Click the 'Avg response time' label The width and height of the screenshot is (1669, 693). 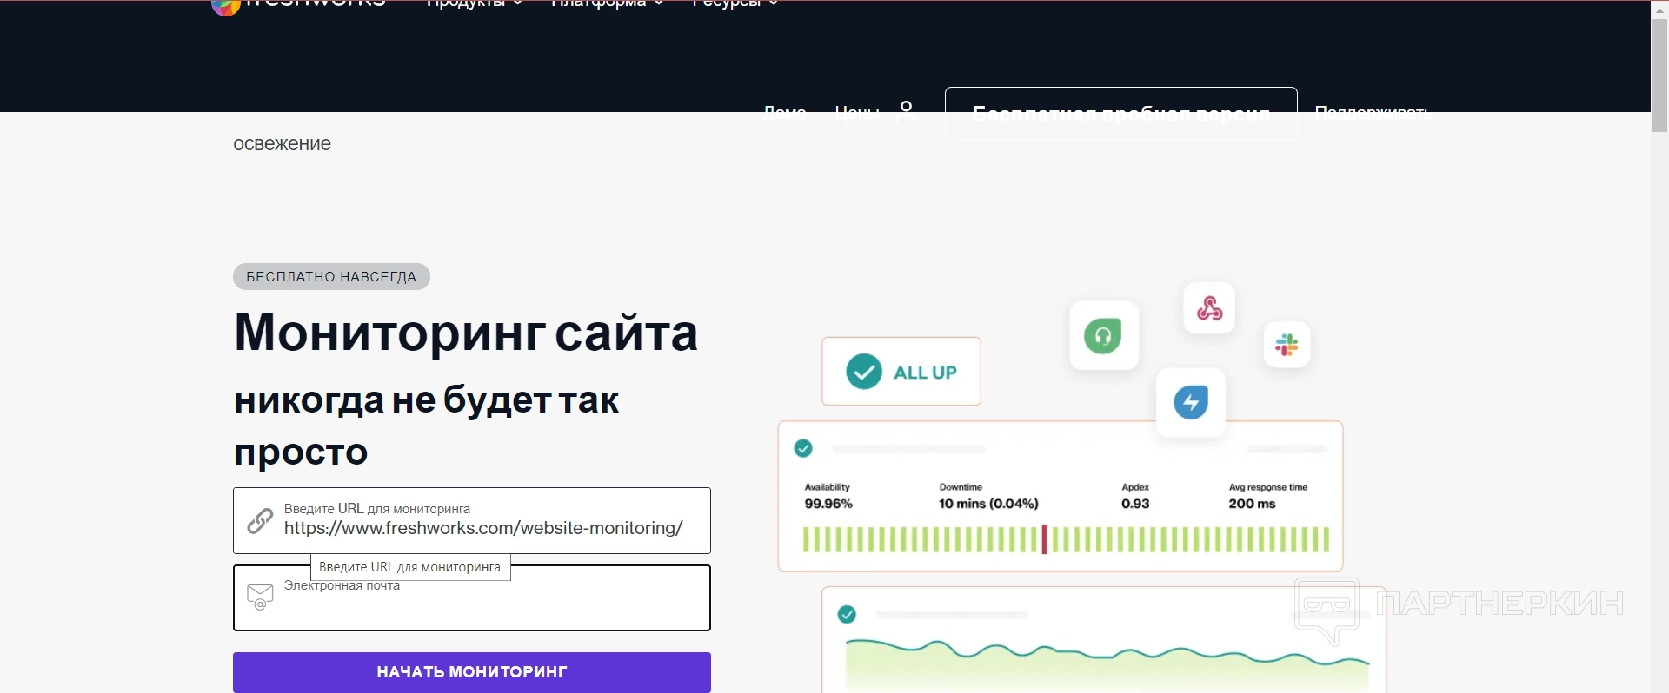coord(1267,487)
